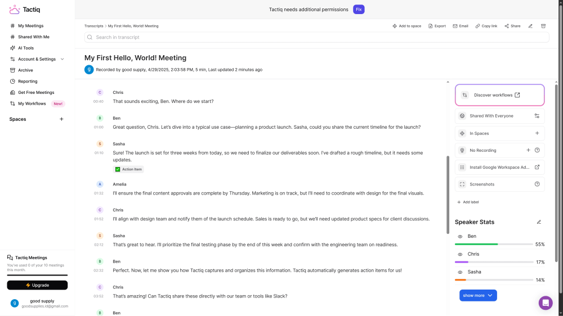Click Amelia's speaker avatar
Screen dimensions: 563x316
coord(100,184)
